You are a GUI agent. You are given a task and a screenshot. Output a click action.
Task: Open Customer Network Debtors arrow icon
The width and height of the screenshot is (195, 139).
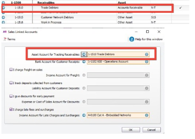(3, 17)
